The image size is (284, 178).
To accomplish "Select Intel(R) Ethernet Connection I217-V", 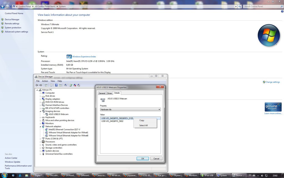I will (x=64, y=130).
